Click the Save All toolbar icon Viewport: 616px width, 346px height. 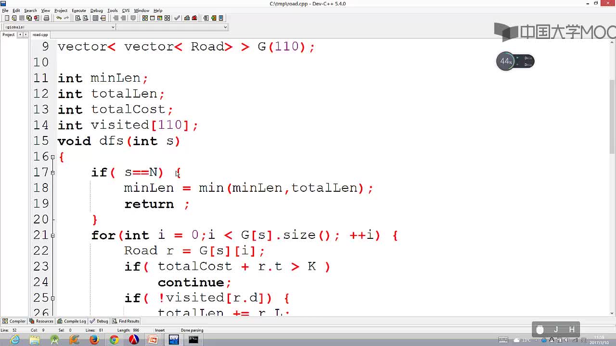pos(29,18)
